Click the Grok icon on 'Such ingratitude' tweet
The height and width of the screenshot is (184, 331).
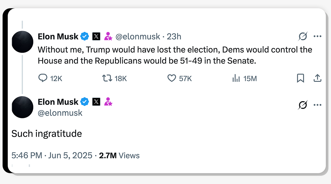[x=303, y=105]
